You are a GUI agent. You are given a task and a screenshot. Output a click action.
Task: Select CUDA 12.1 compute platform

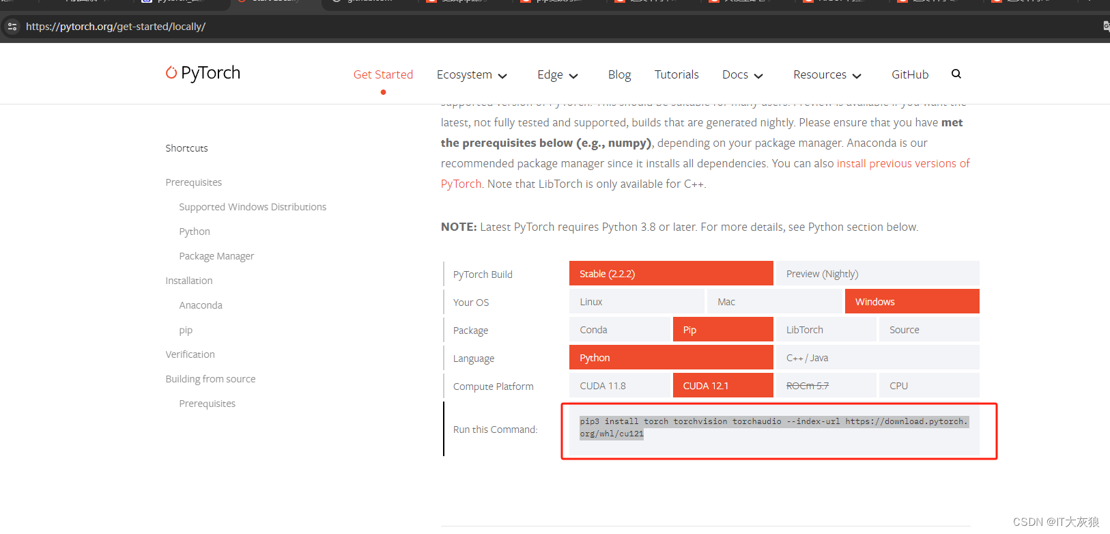coord(723,385)
